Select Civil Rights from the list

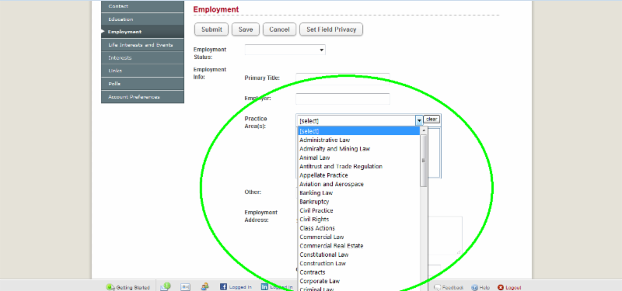pos(358,219)
